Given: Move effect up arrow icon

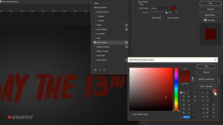Looking at the screenshot, I should 100,70.
